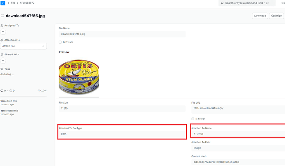
Task: Toggle the Is Folder checkbox
Action: point(192,119)
